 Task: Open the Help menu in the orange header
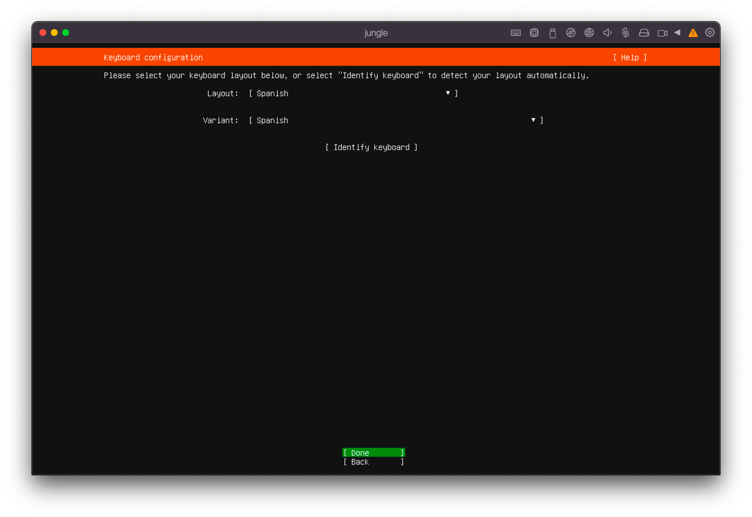630,58
